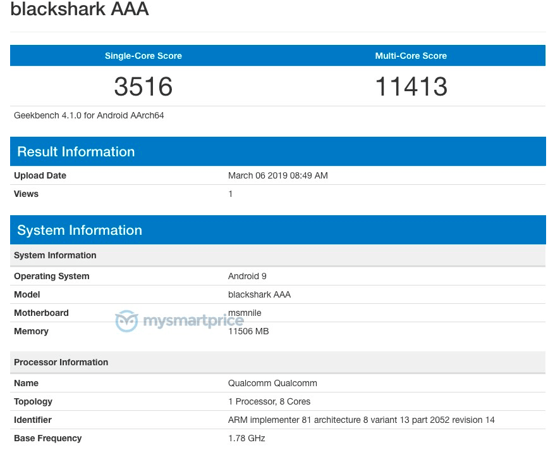Click the Qualcomm Qualcomm processor name
The image size is (560, 452).
click(272, 383)
